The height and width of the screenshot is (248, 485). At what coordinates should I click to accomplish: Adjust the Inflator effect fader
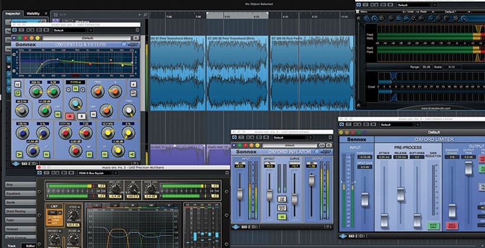[x=270, y=195]
